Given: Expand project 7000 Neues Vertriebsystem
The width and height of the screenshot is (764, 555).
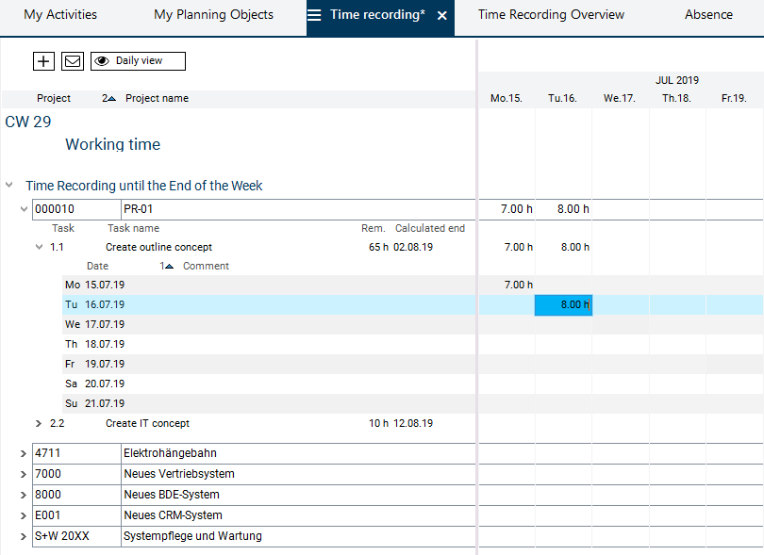Looking at the screenshot, I should pyautogui.click(x=24, y=474).
